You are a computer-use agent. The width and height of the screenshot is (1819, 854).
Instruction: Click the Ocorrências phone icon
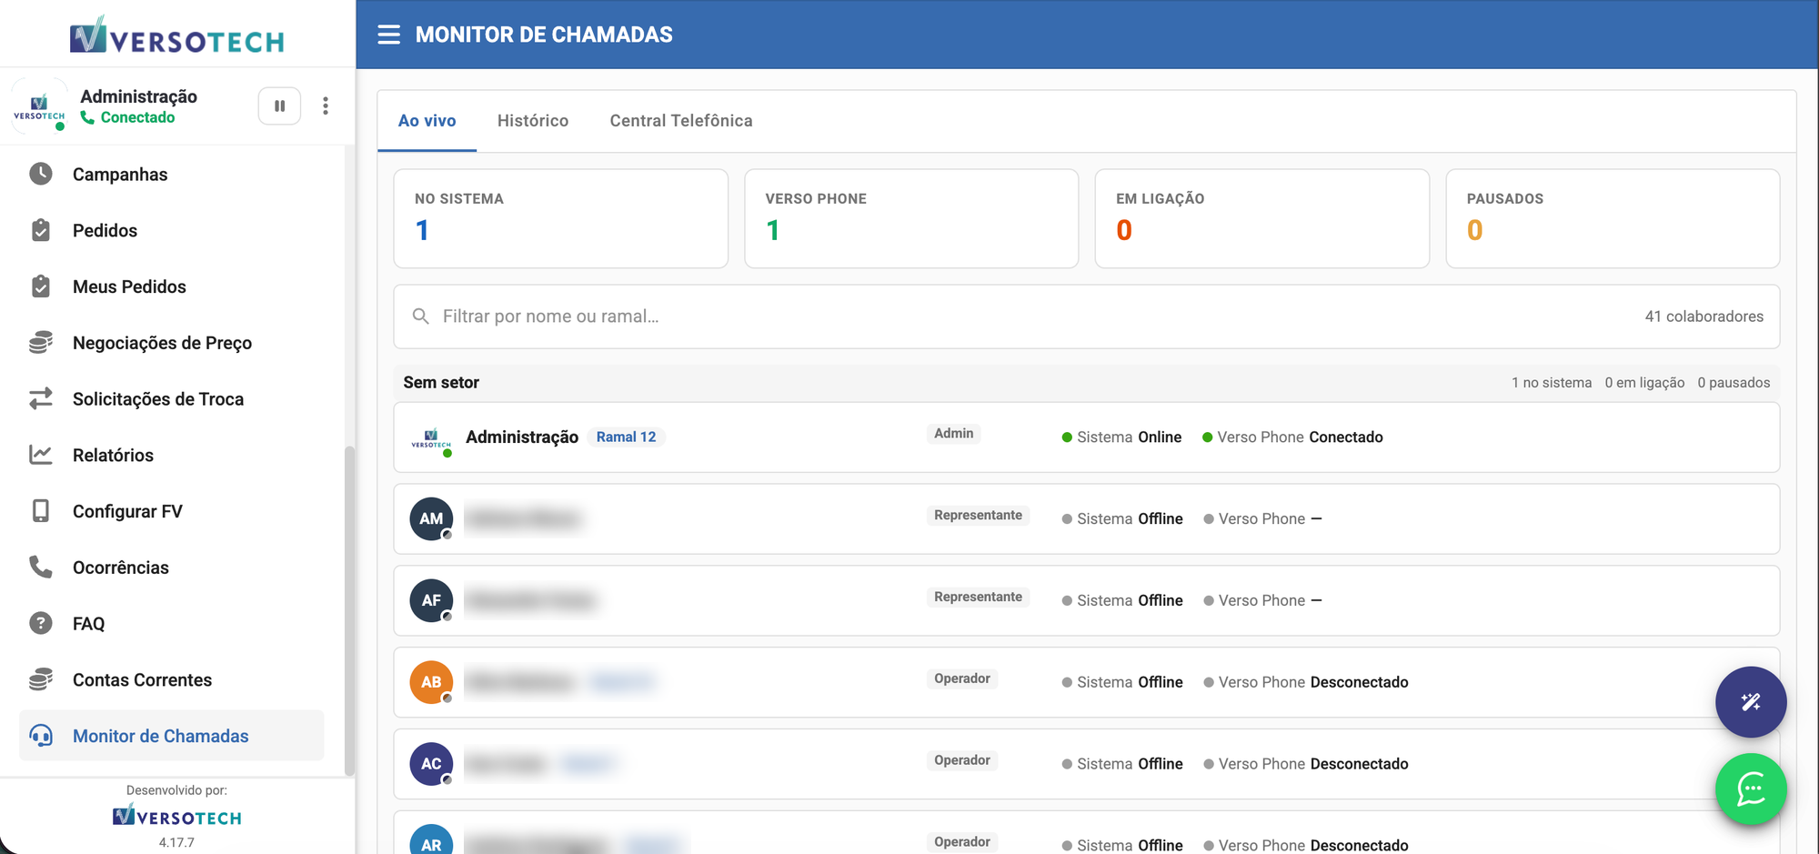click(41, 568)
